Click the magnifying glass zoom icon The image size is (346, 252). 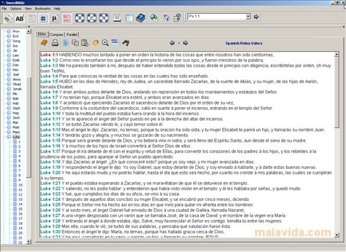click(x=105, y=43)
